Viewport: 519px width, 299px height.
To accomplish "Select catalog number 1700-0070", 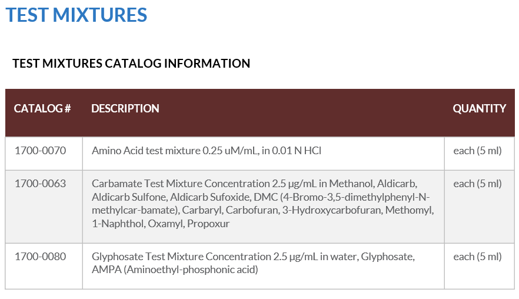I will click(40, 151).
